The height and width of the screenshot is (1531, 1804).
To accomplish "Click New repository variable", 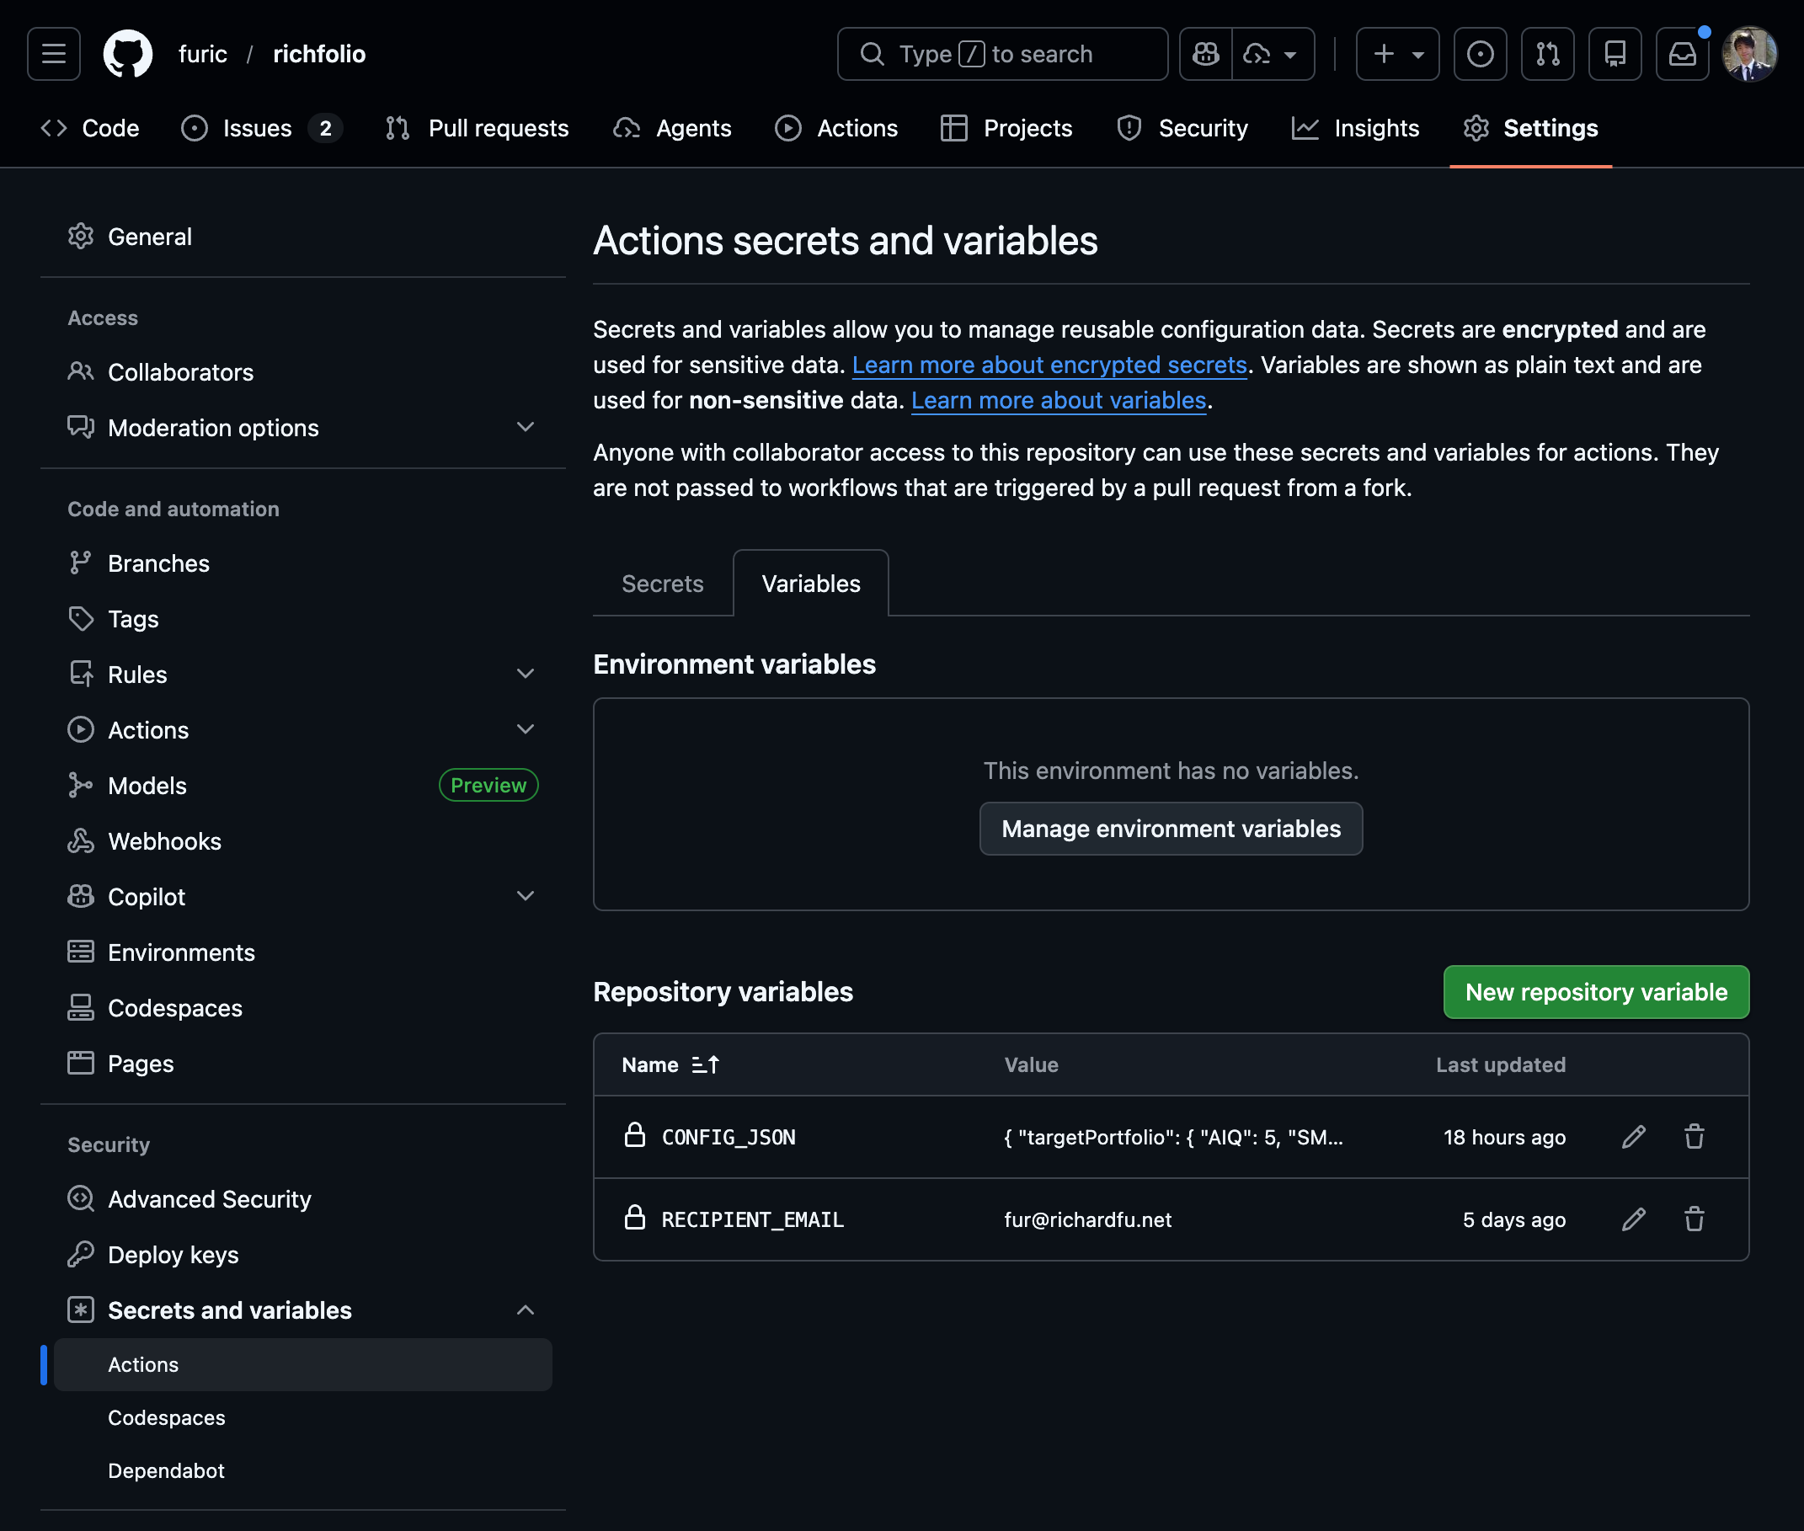I will pos(1596,992).
